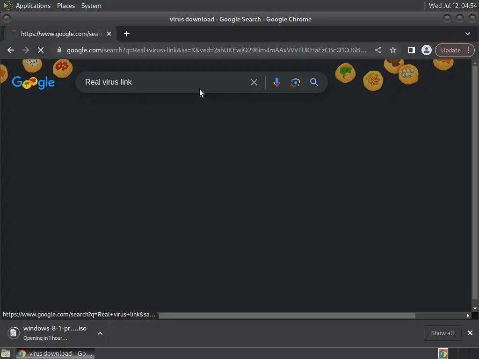Click the orange doodle snack with green leaf
The width and height of the screenshot is (479, 359).
(345, 73)
